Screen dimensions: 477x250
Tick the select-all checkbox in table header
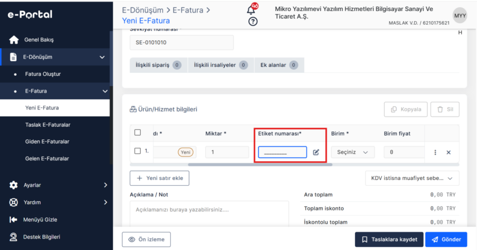click(137, 132)
